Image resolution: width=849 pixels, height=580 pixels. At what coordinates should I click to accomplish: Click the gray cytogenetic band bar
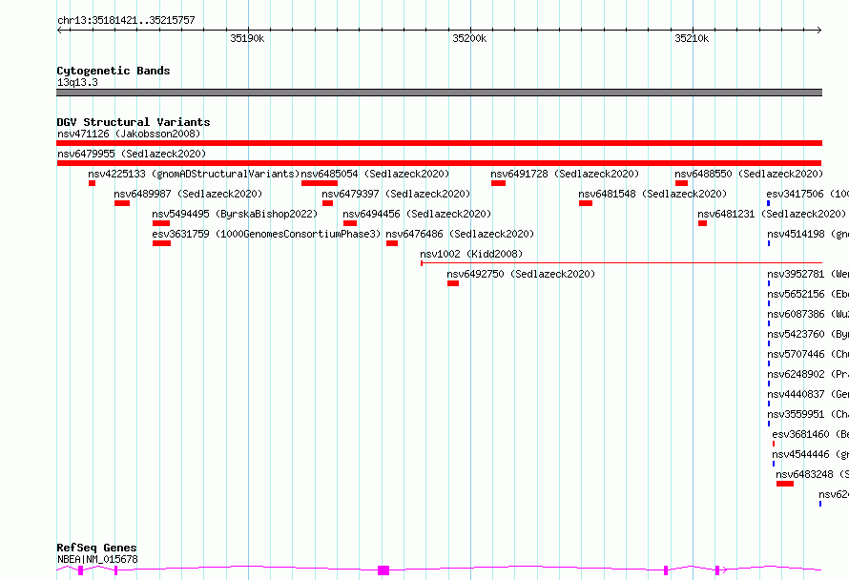coord(439,93)
